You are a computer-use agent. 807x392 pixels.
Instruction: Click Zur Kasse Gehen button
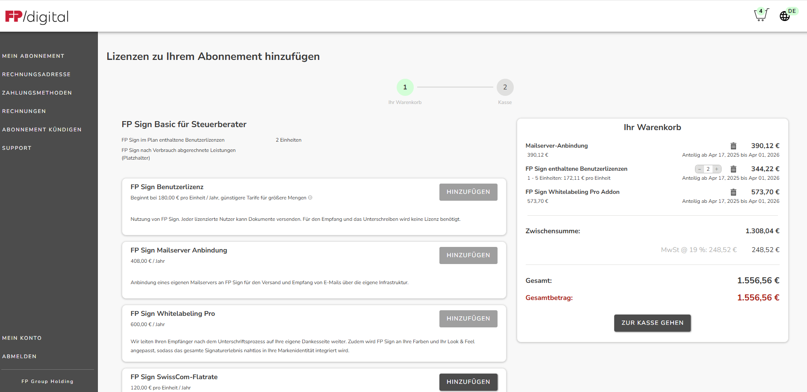[652, 323]
